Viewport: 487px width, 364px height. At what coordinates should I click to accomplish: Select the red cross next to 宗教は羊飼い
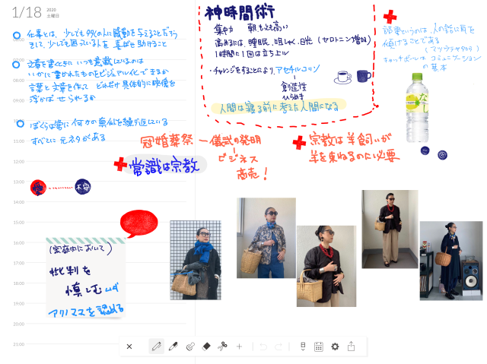pyautogui.click(x=299, y=142)
